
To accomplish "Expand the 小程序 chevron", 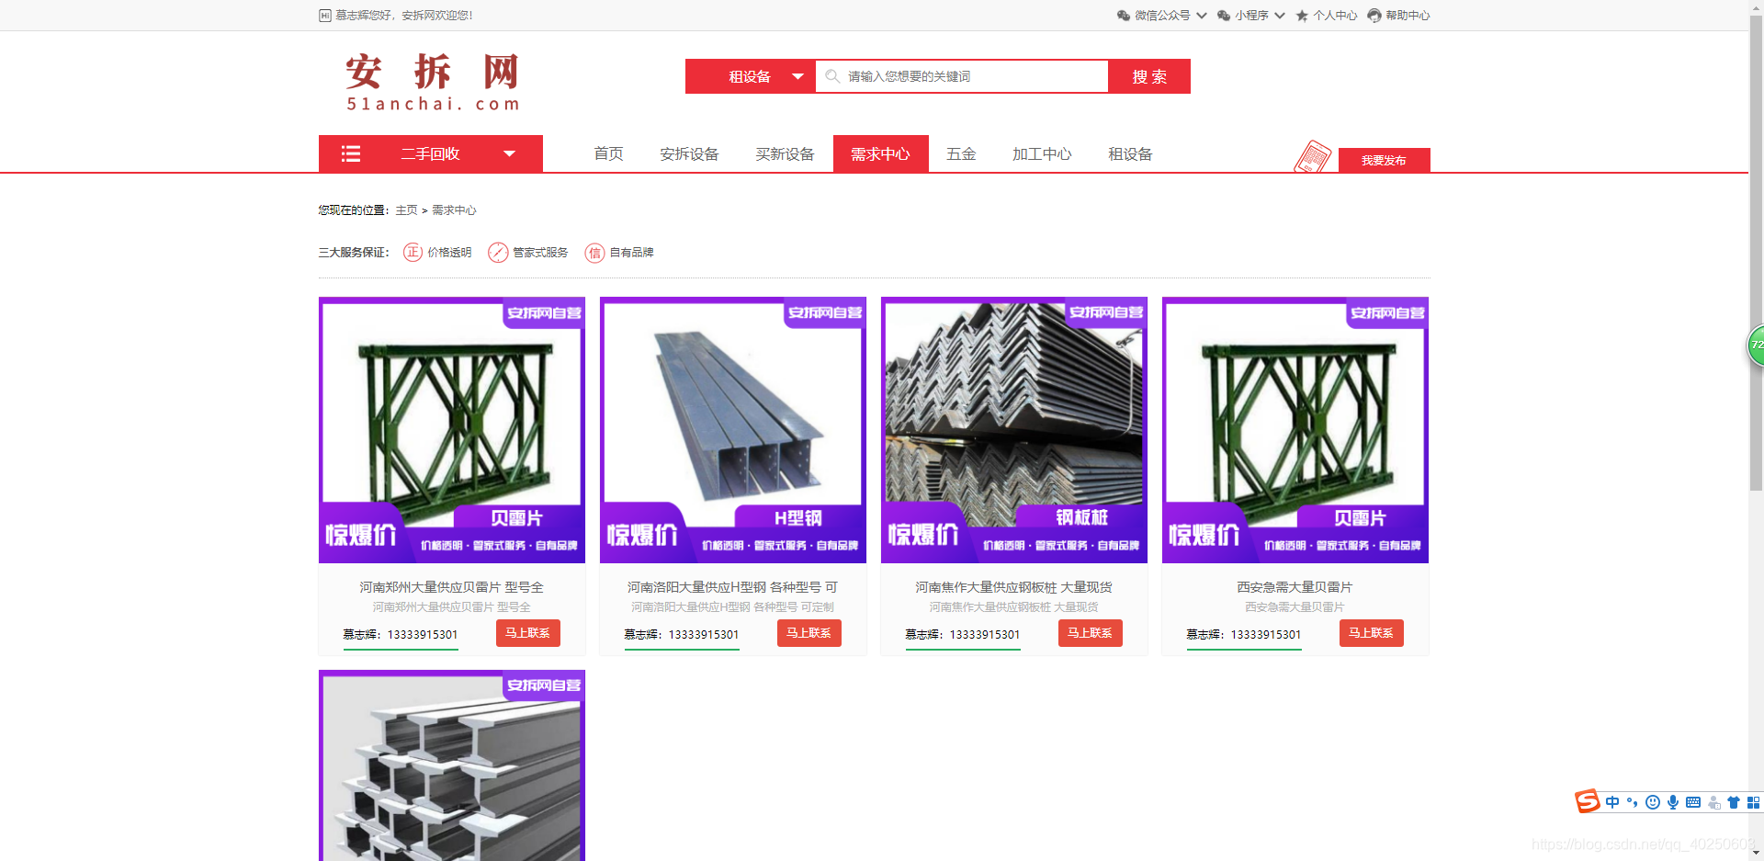I will point(1280,16).
